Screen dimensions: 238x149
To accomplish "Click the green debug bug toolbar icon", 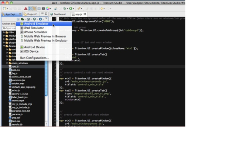I will point(65,9).
